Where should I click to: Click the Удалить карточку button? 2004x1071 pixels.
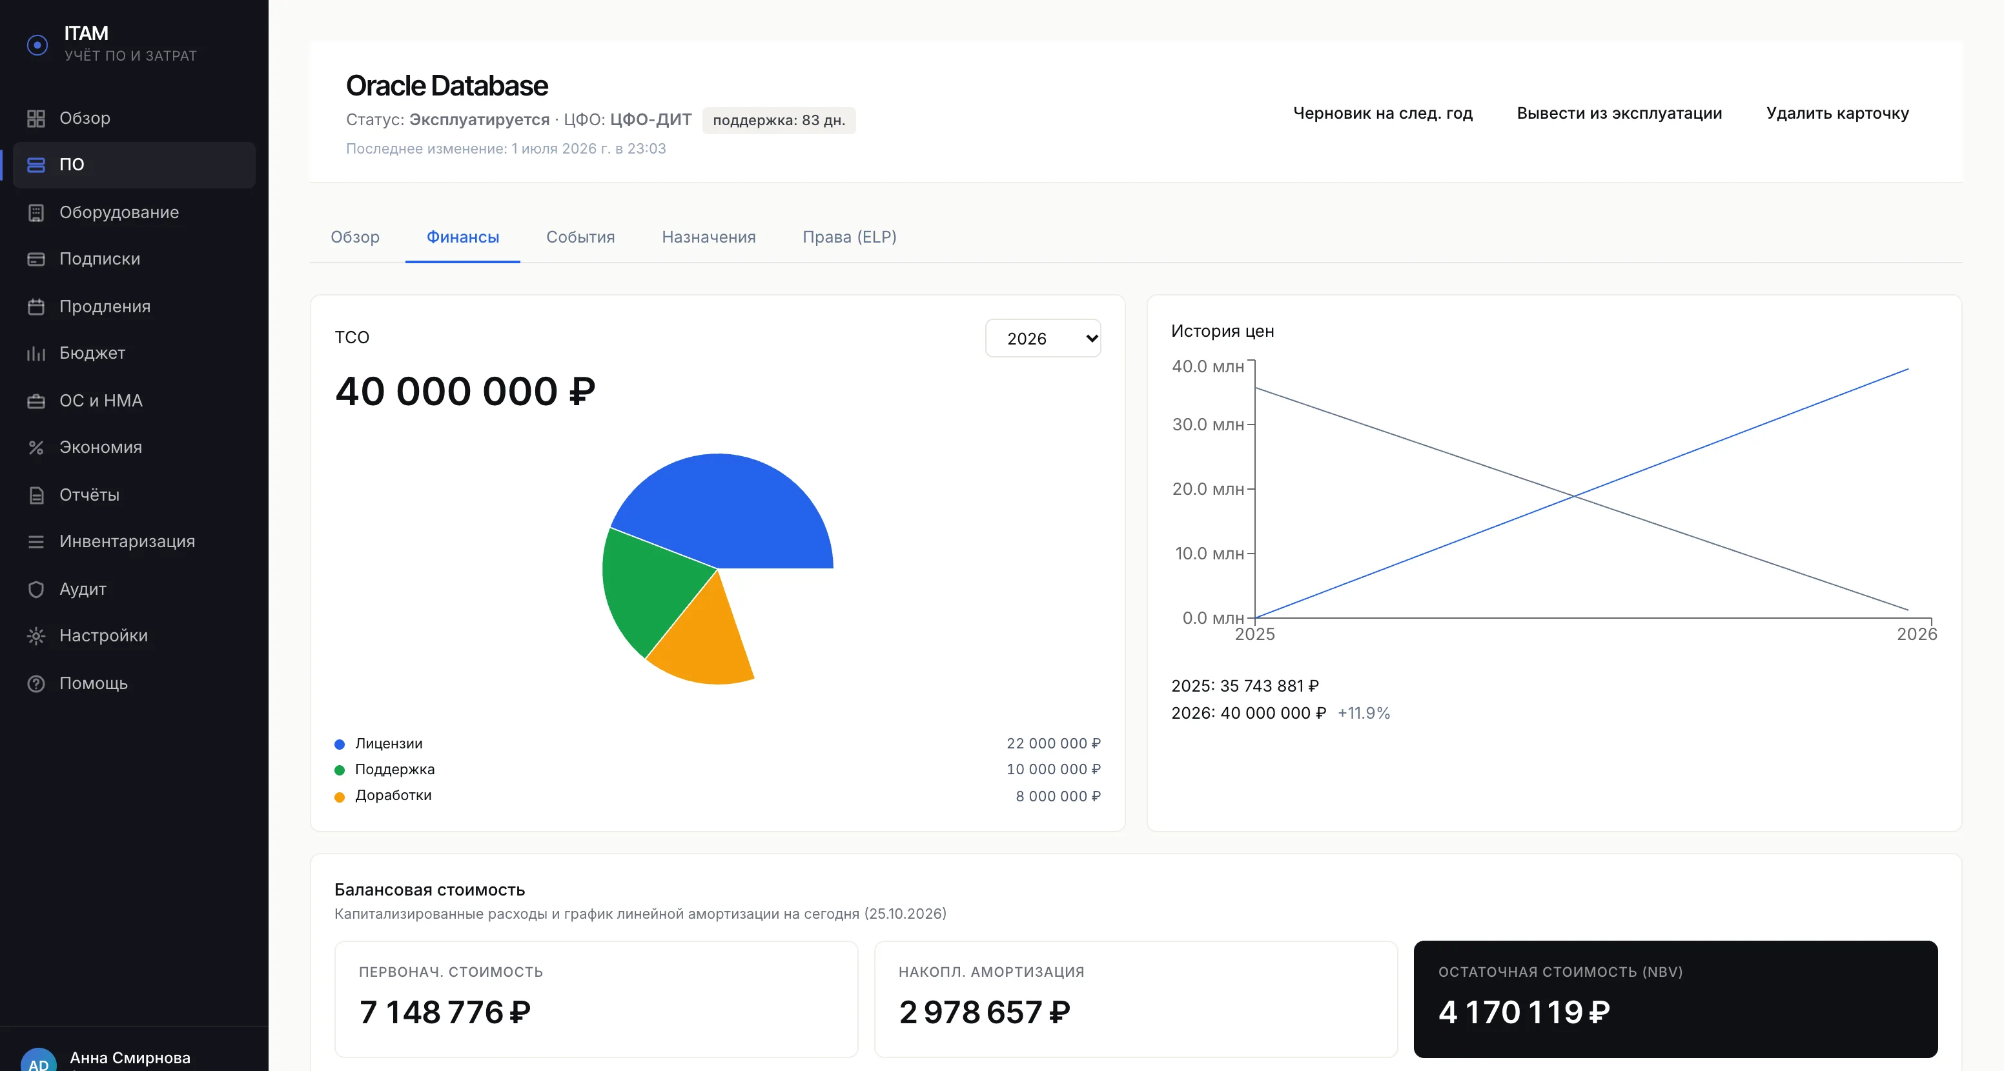(x=1837, y=114)
